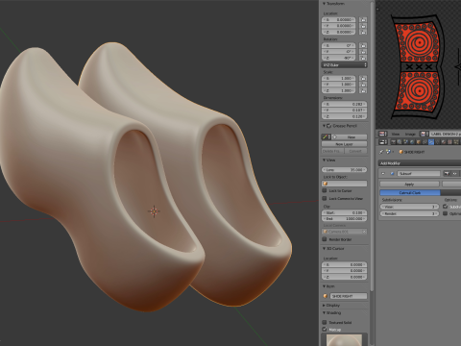
Task: Open the Render properties tab icon
Action: coord(393,142)
